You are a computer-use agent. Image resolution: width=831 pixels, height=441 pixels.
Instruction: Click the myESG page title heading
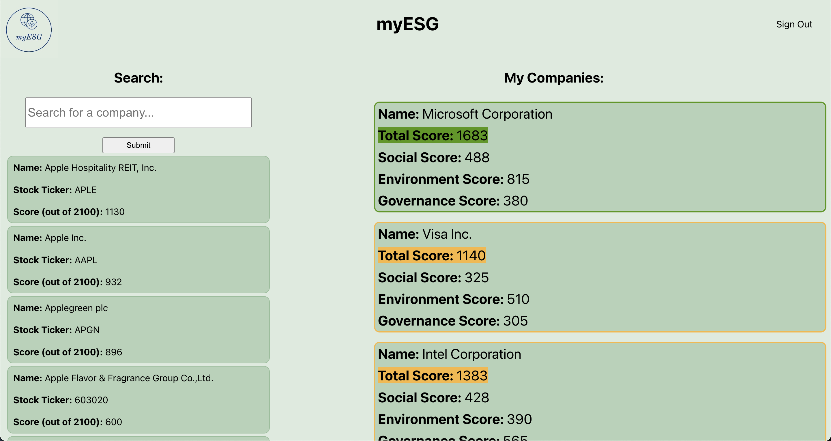click(407, 24)
